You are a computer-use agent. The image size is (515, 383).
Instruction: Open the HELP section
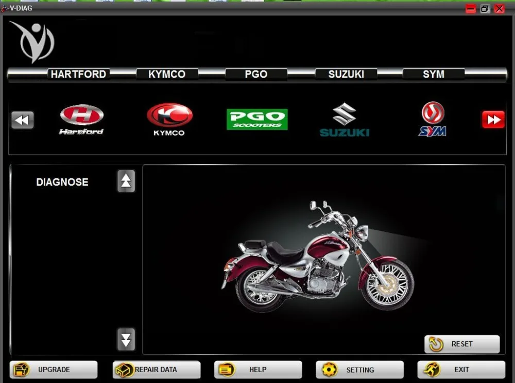tap(258, 370)
